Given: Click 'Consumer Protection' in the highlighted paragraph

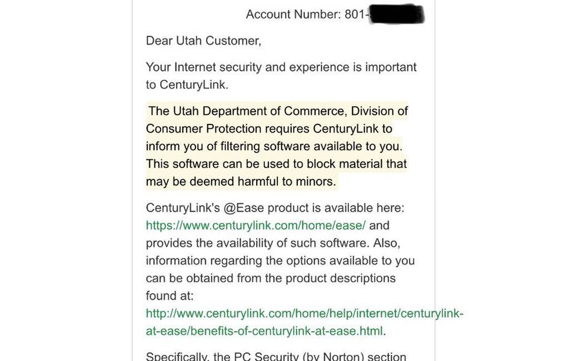Looking at the screenshot, I should click(x=203, y=129).
